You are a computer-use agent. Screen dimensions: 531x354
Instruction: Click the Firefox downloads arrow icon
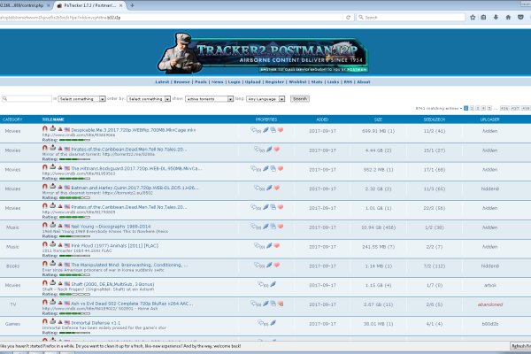coord(496,17)
